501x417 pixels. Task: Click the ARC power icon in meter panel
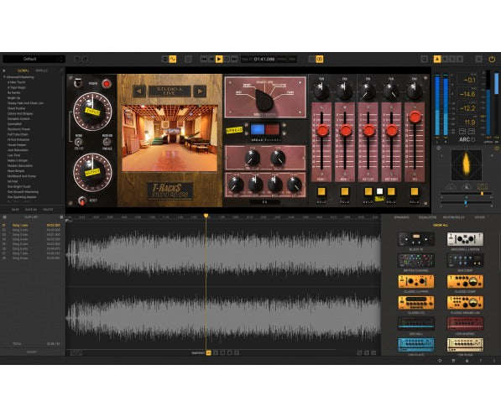click(472, 139)
